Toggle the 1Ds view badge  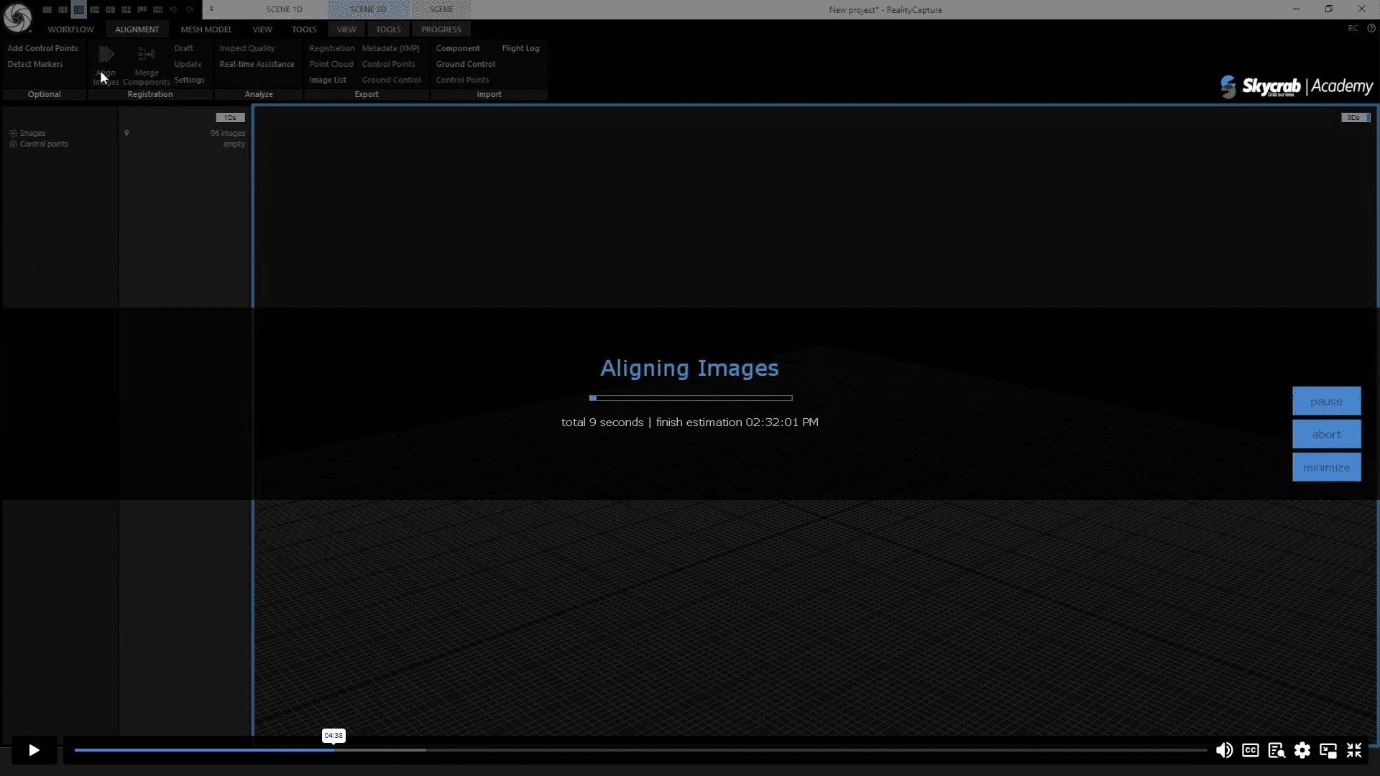pyautogui.click(x=230, y=117)
